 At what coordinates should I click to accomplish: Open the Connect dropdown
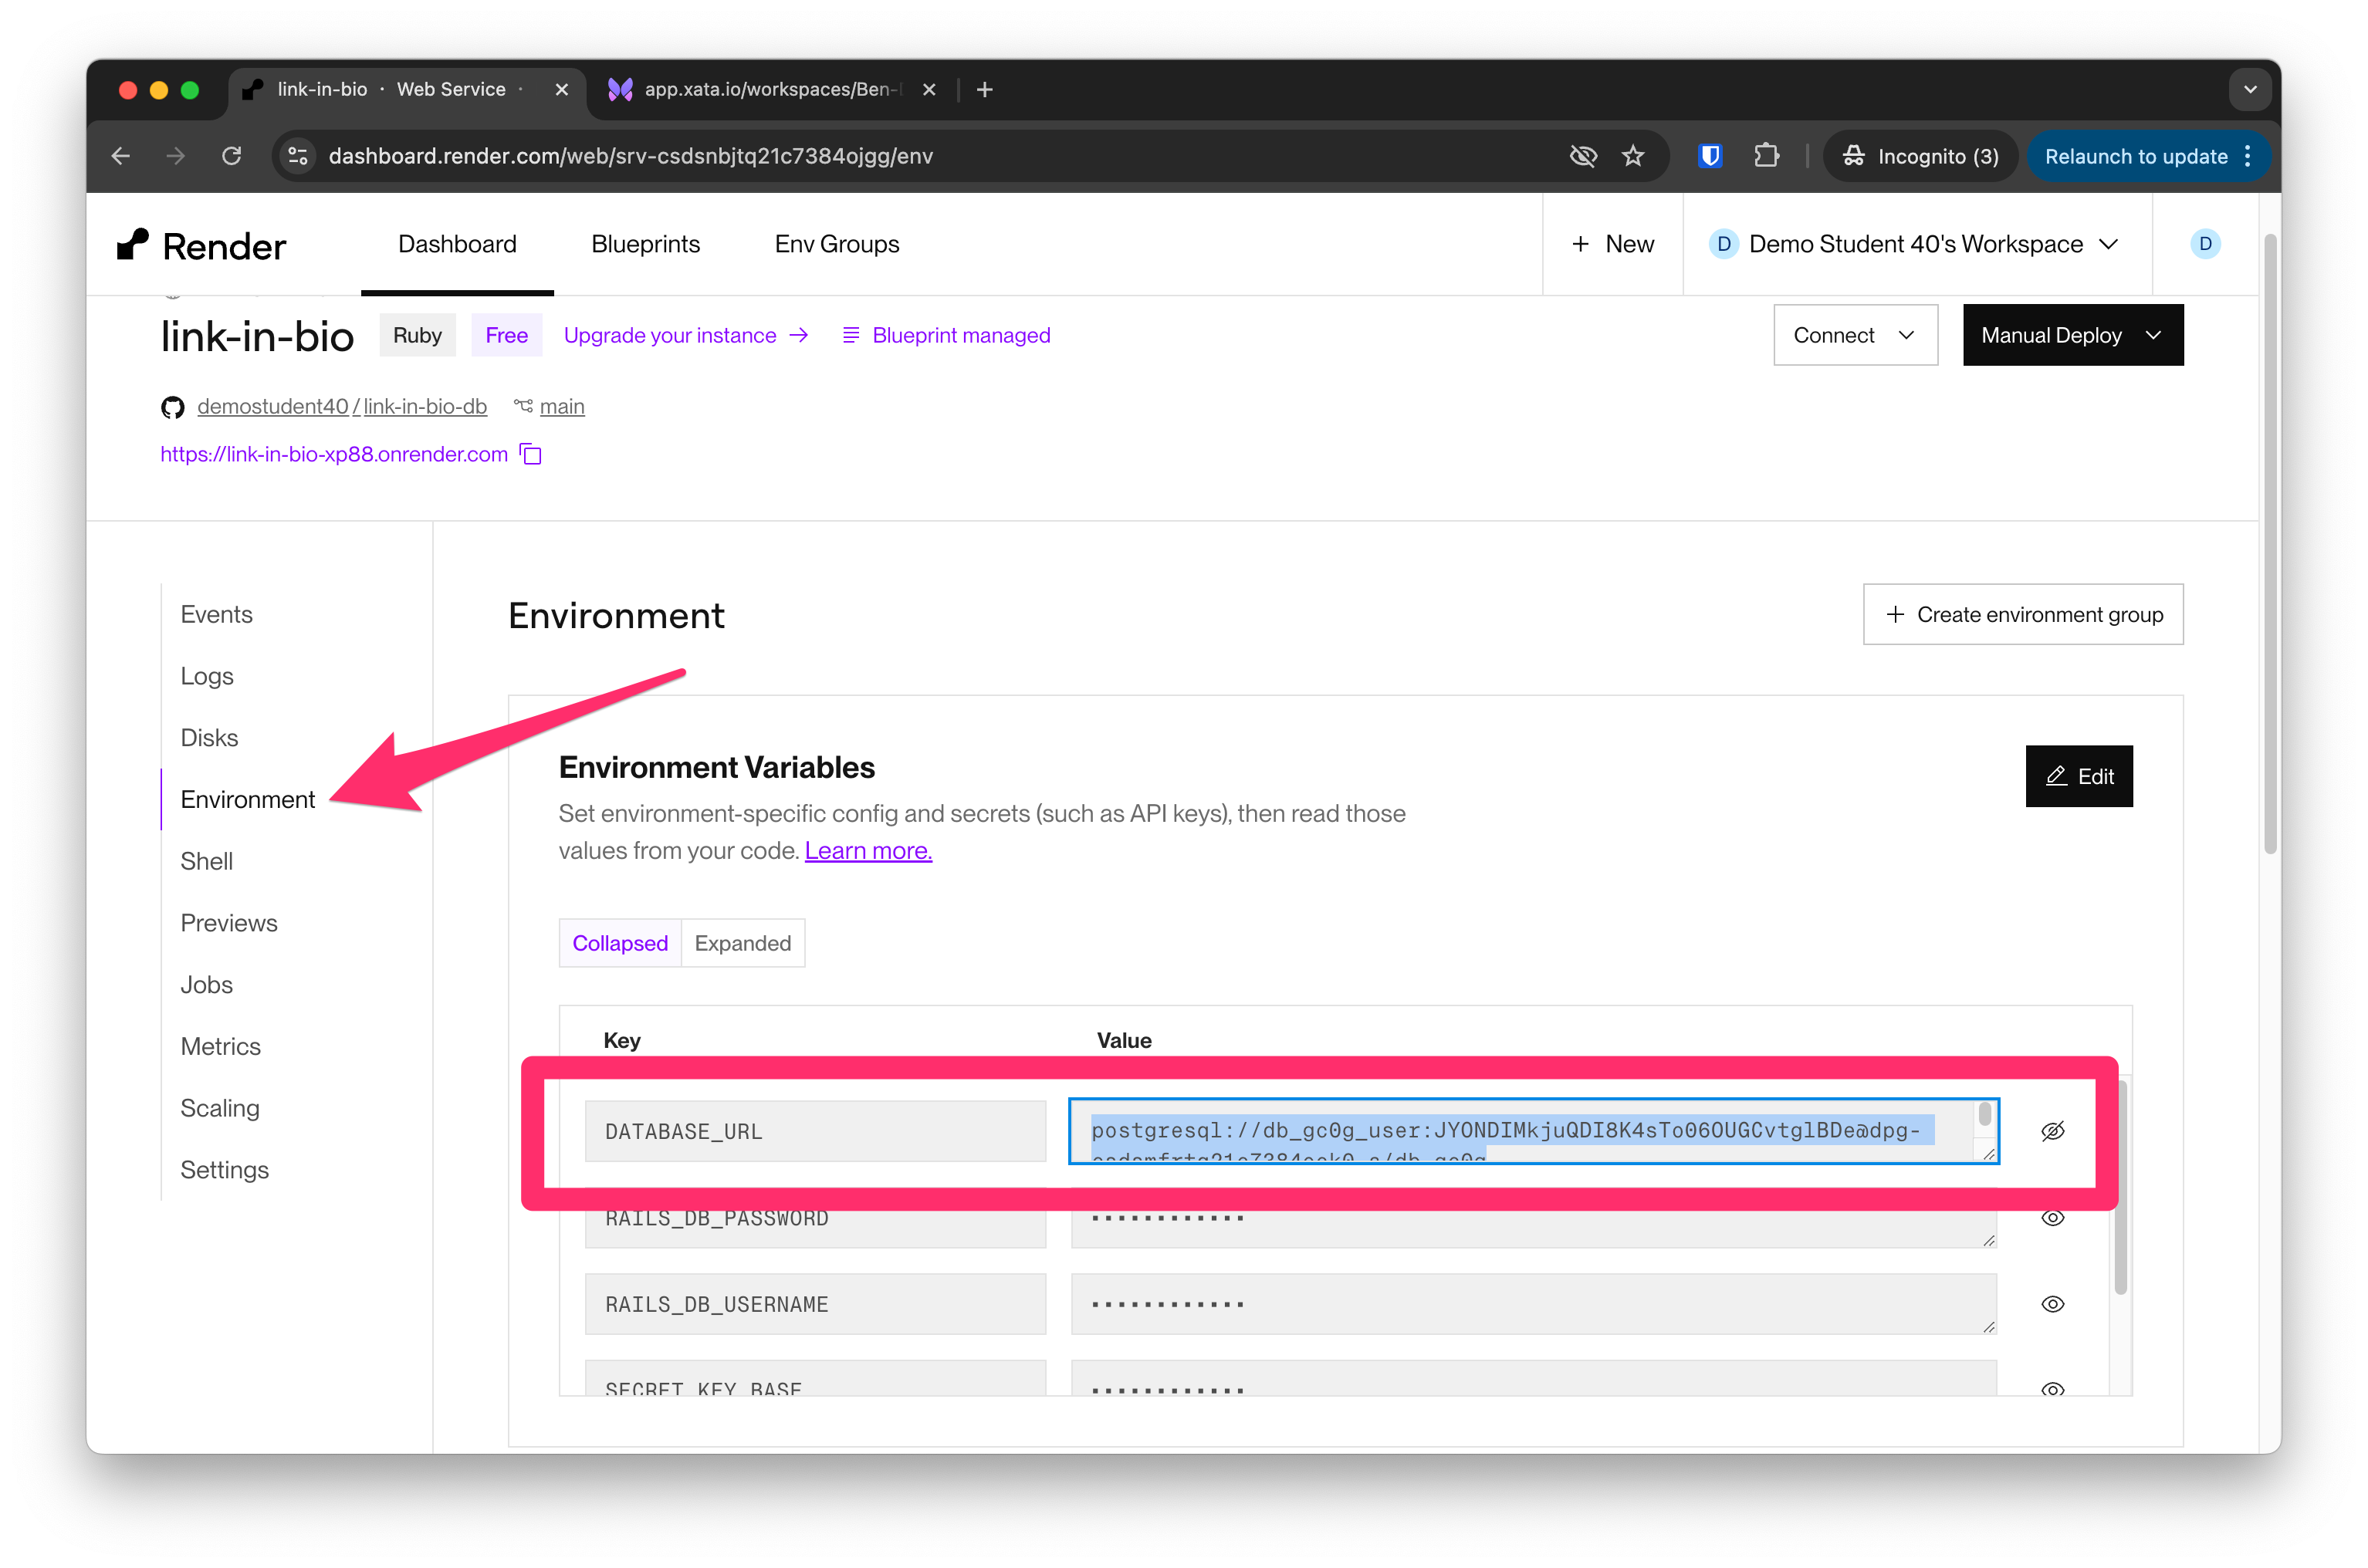pyautogui.click(x=1855, y=335)
